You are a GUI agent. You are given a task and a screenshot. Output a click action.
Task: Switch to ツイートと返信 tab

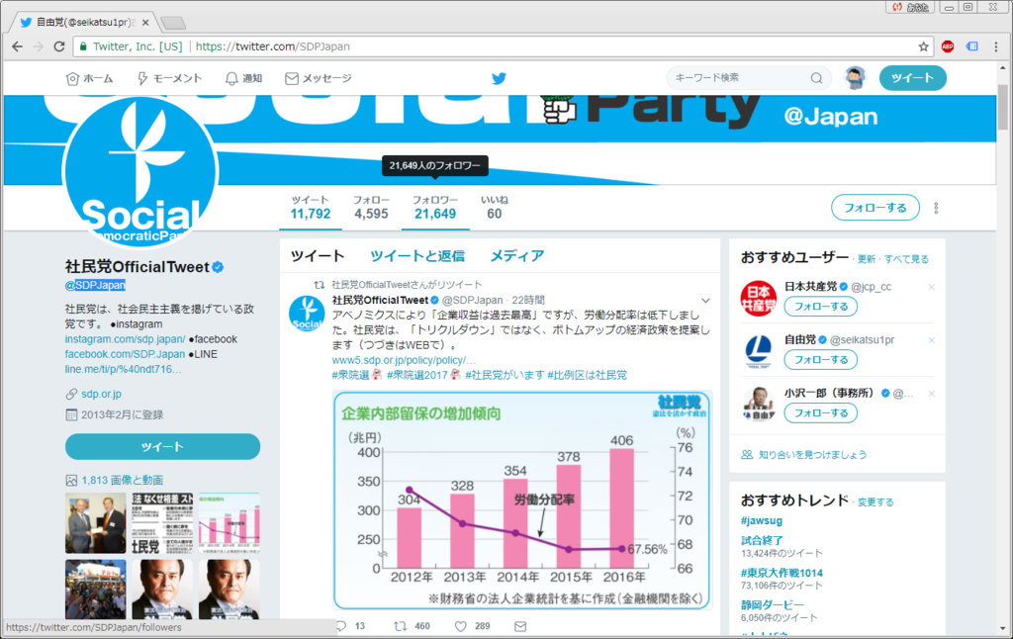(x=416, y=256)
